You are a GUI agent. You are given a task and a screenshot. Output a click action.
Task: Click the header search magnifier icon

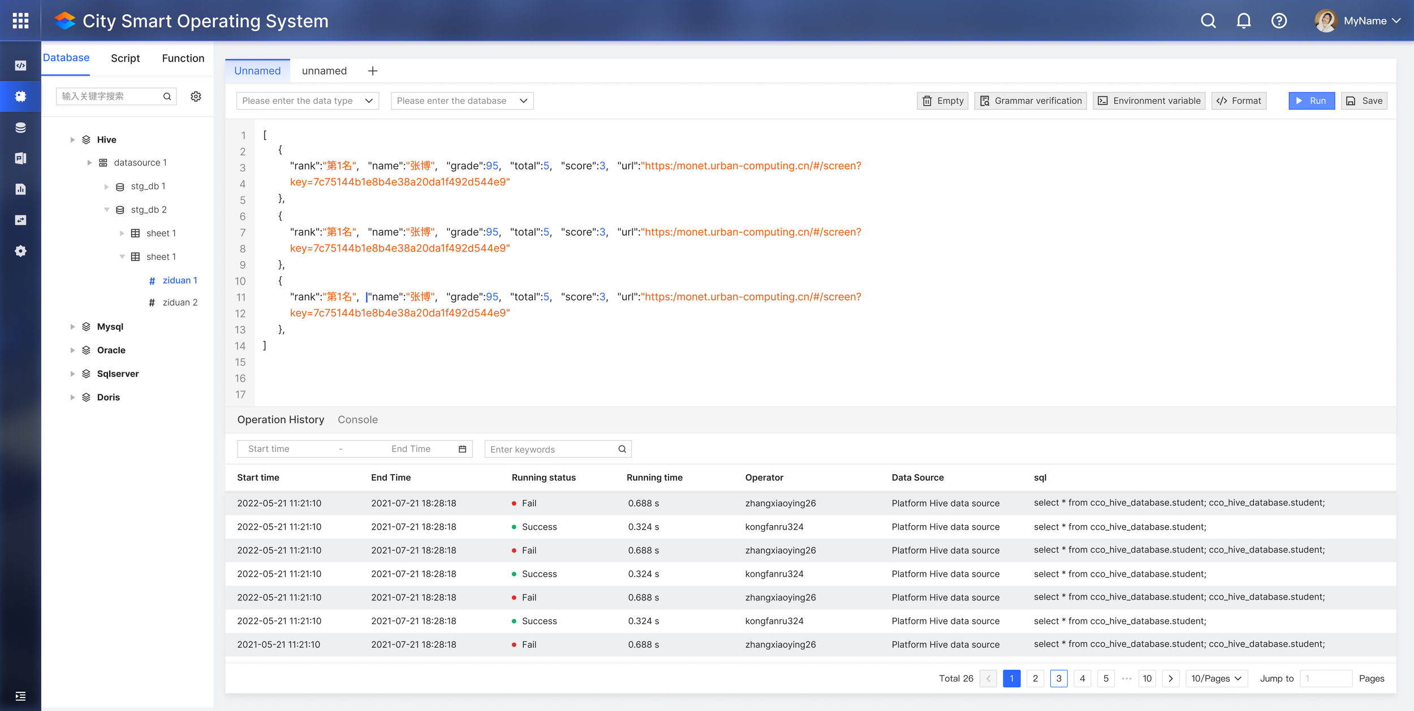(x=1208, y=21)
